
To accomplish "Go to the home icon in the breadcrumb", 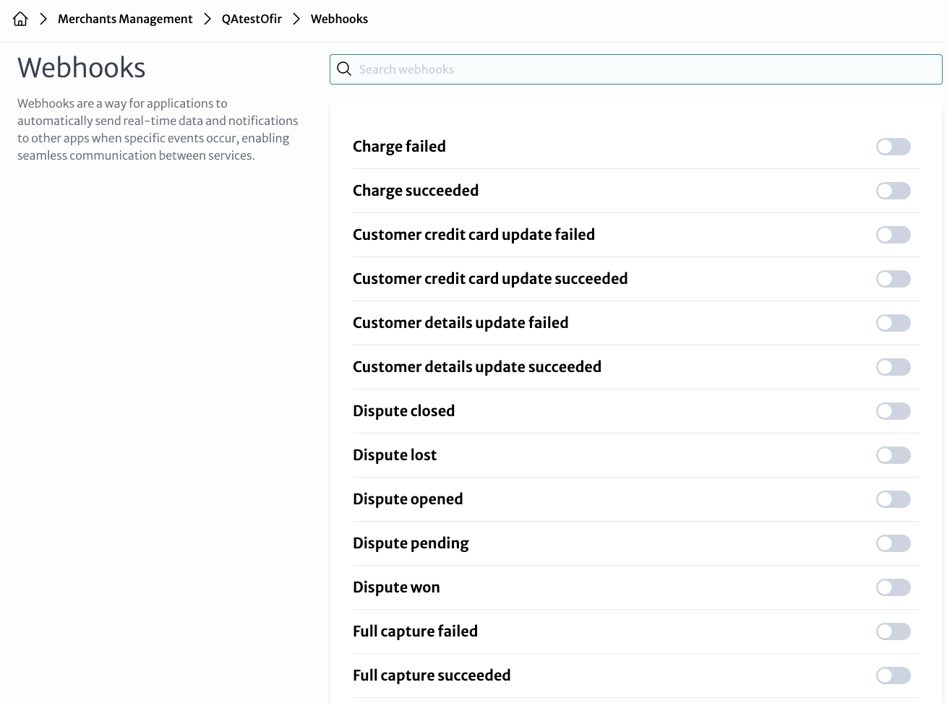I will pyautogui.click(x=20, y=19).
